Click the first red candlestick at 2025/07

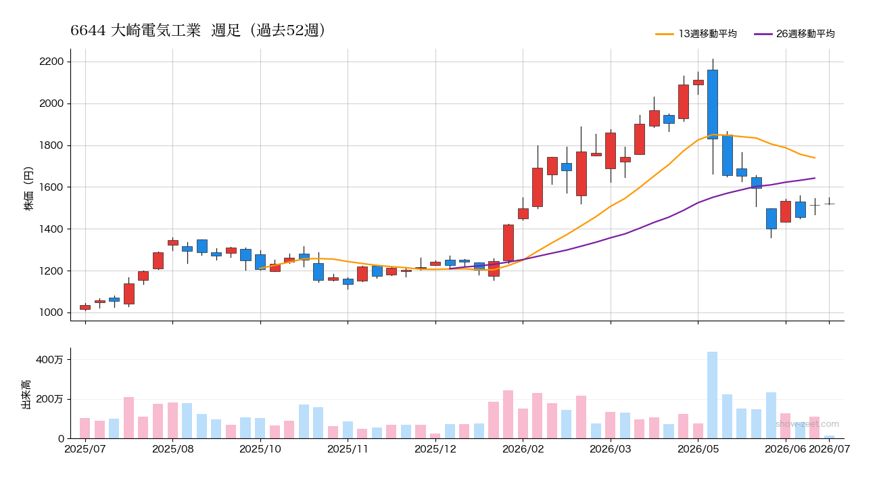(x=85, y=307)
